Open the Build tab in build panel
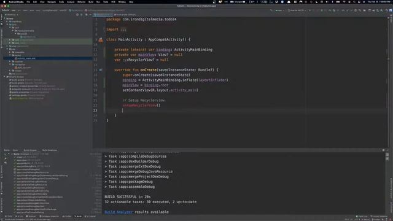Screen dimensions: 393x221 point(7,150)
